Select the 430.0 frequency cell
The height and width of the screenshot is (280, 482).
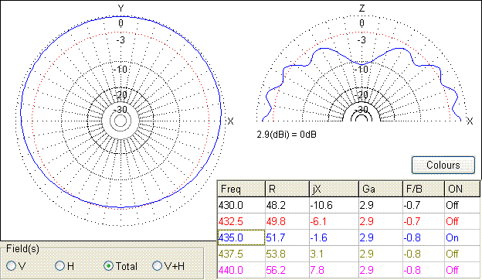click(241, 205)
